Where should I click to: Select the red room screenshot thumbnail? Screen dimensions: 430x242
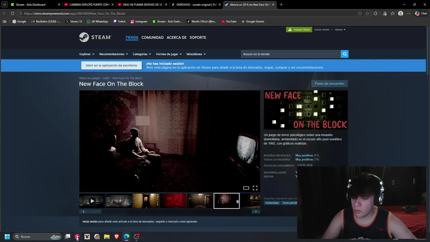click(x=173, y=201)
